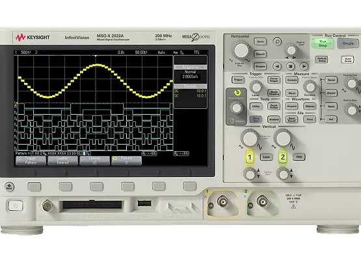Click the navigate previous (left arrow) button
This screenshot has width=361, height=260.
coord(277,66)
